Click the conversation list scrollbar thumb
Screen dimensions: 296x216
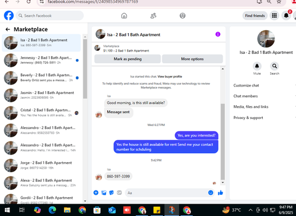[x=85, y=69]
